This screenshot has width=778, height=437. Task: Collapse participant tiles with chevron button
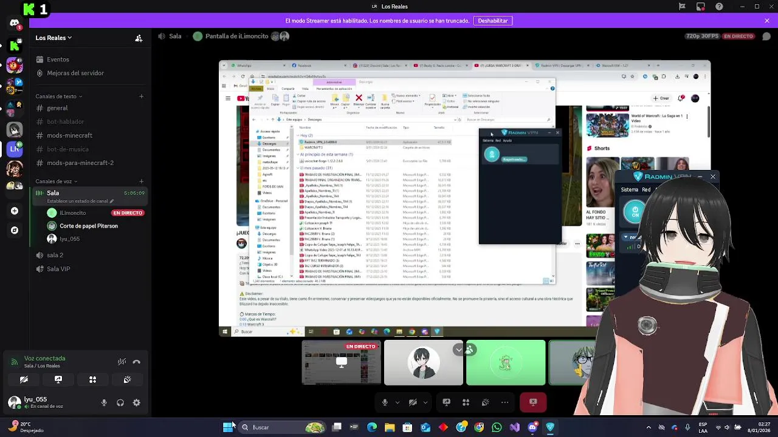coord(458,350)
